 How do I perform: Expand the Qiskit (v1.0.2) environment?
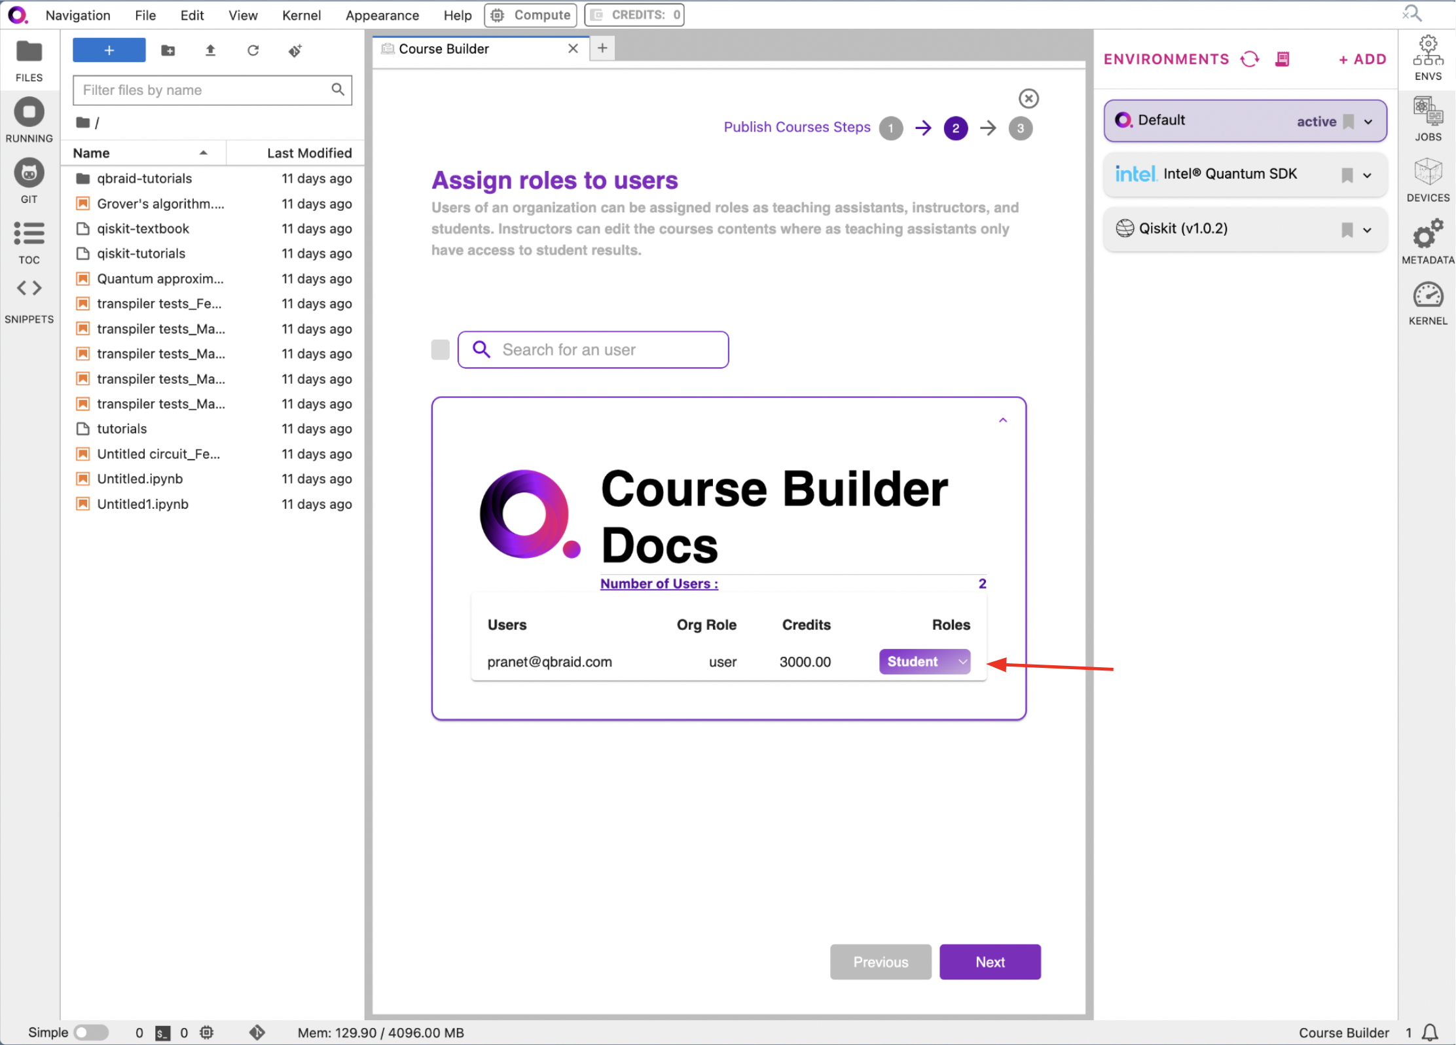click(x=1367, y=230)
